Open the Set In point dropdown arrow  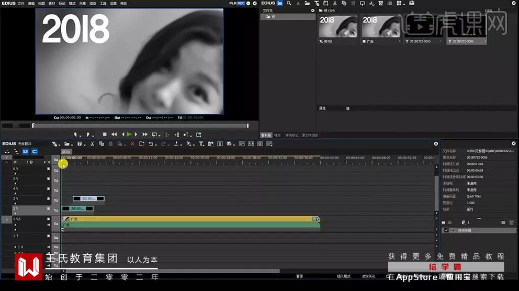(80, 136)
